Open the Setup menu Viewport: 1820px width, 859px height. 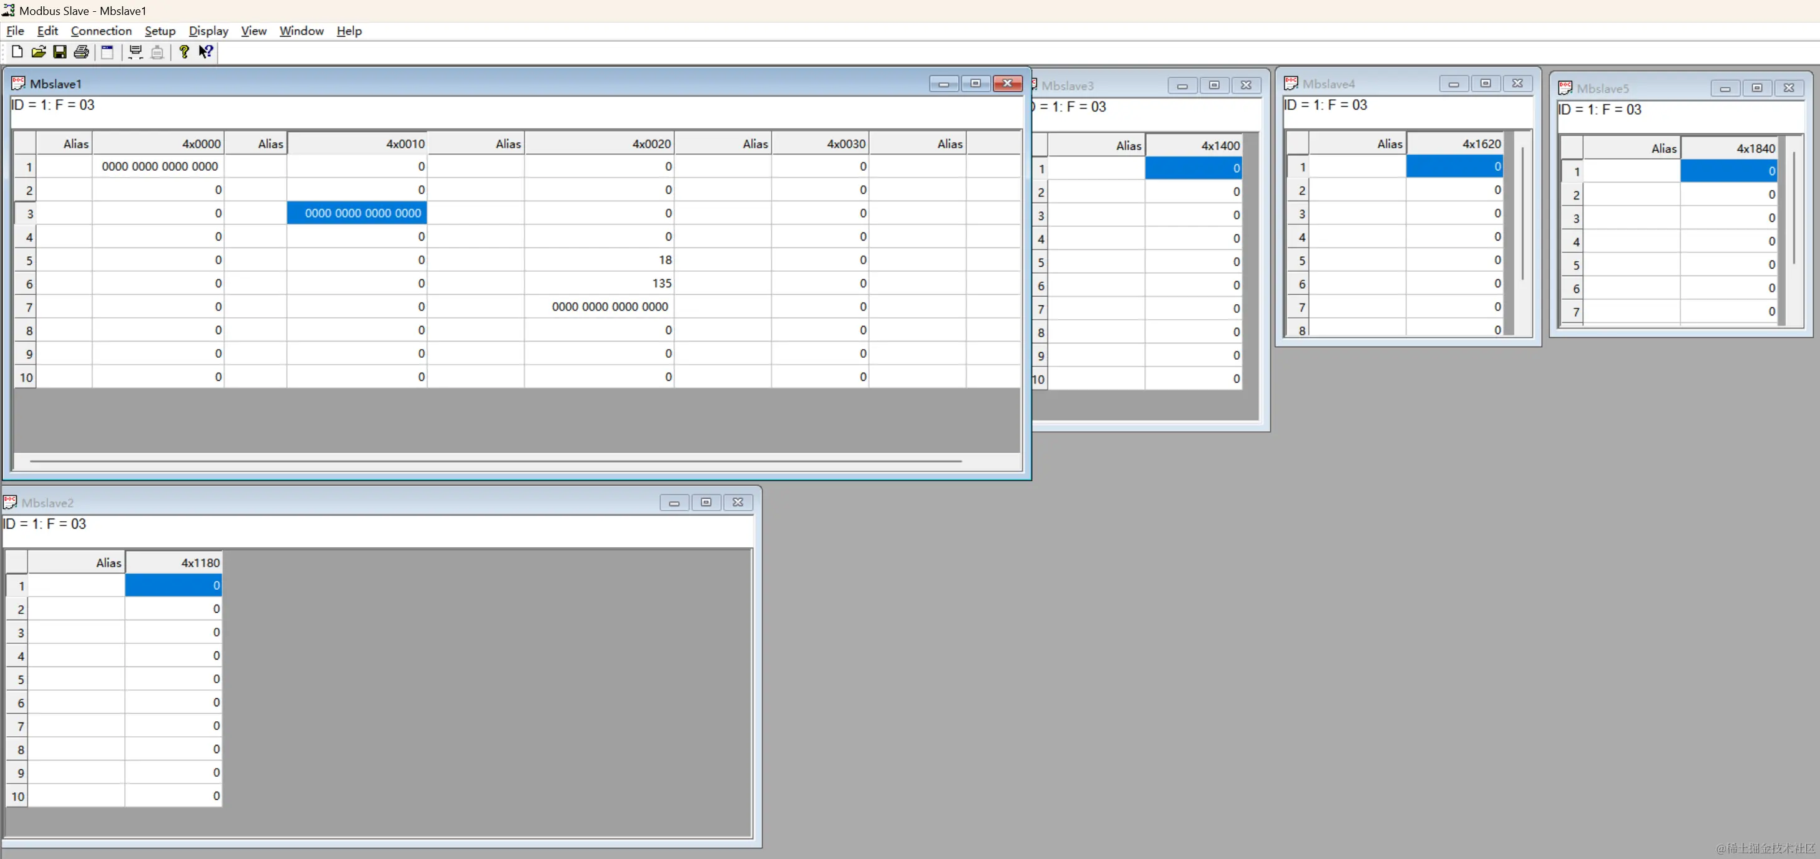tap(160, 31)
